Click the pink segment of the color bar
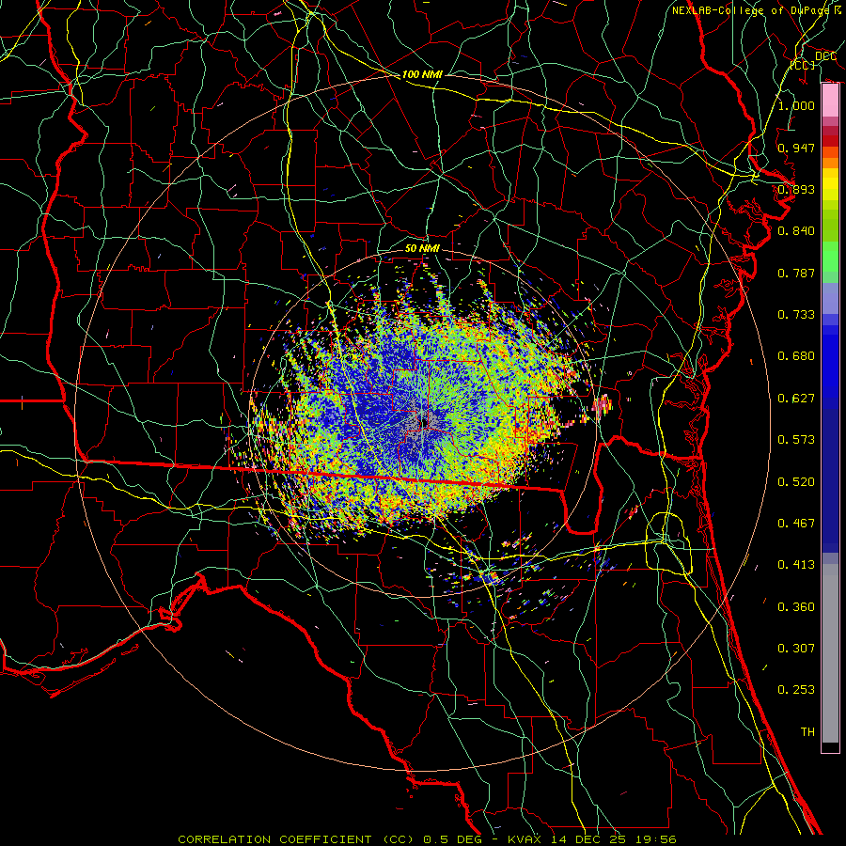This screenshot has width=846, height=846. tap(830, 101)
